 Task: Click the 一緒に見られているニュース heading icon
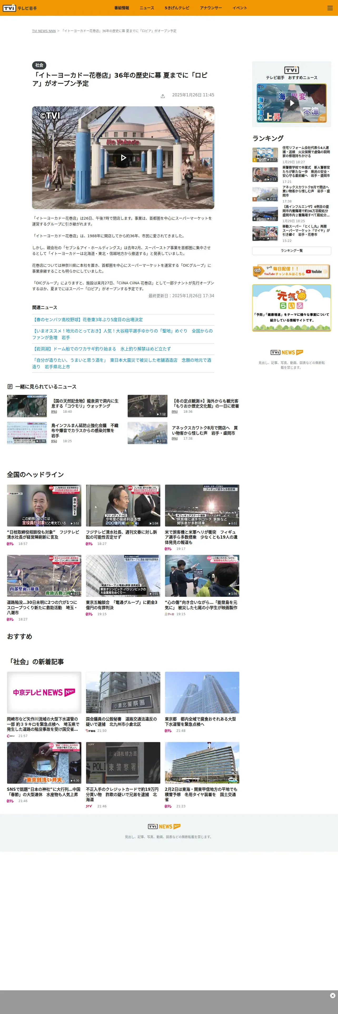click(x=10, y=386)
